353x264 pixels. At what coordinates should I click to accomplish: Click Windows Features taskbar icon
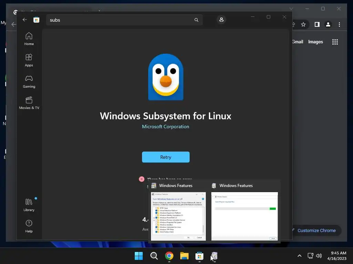coord(214,256)
